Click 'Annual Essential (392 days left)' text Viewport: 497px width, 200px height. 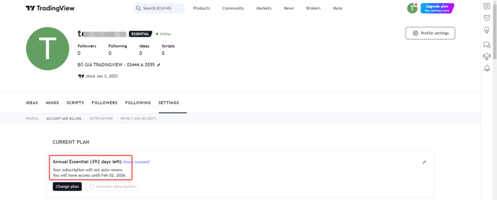coord(87,162)
